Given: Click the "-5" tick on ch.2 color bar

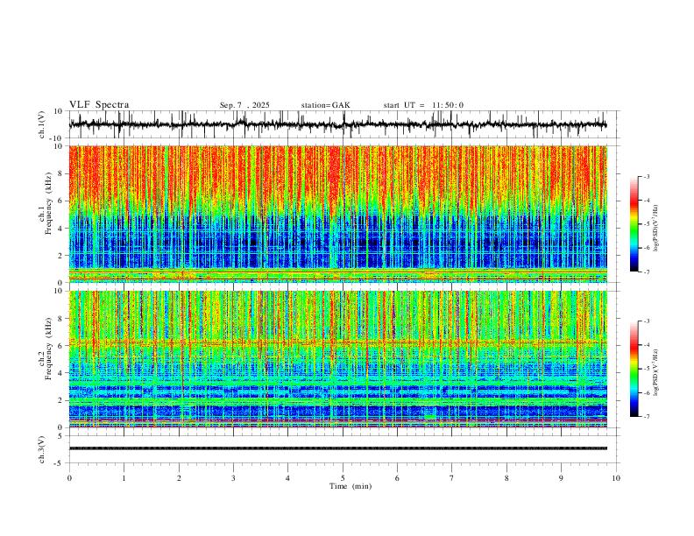Looking at the screenshot, I should pyautogui.click(x=646, y=369).
